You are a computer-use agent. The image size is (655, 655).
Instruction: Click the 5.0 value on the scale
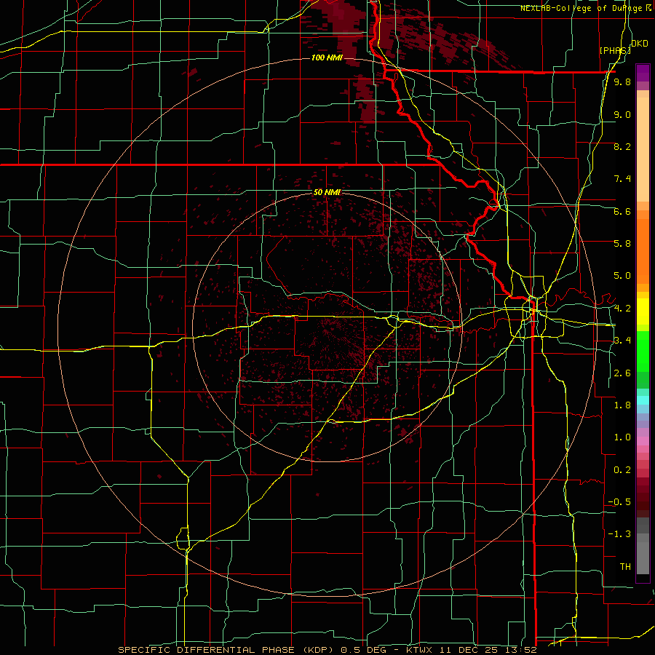[622, 276]
